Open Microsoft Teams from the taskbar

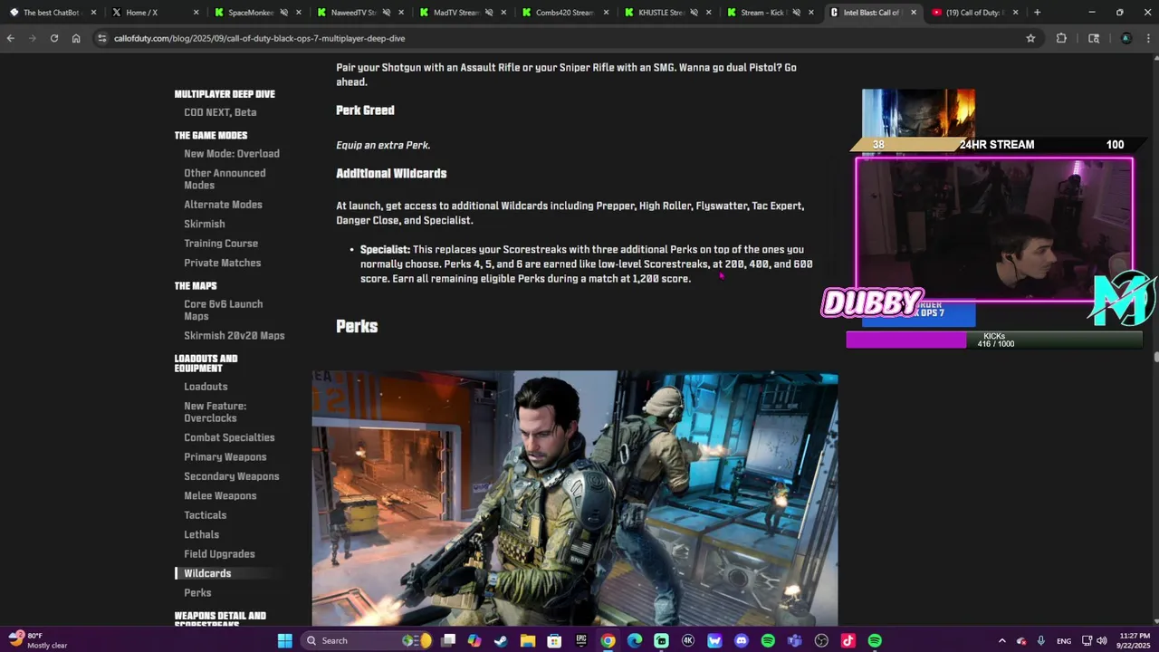[795, 640]
